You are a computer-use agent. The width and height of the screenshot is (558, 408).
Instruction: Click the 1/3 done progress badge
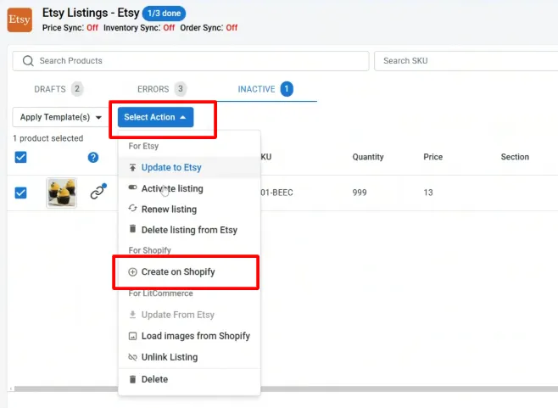[x=164, y=14]
